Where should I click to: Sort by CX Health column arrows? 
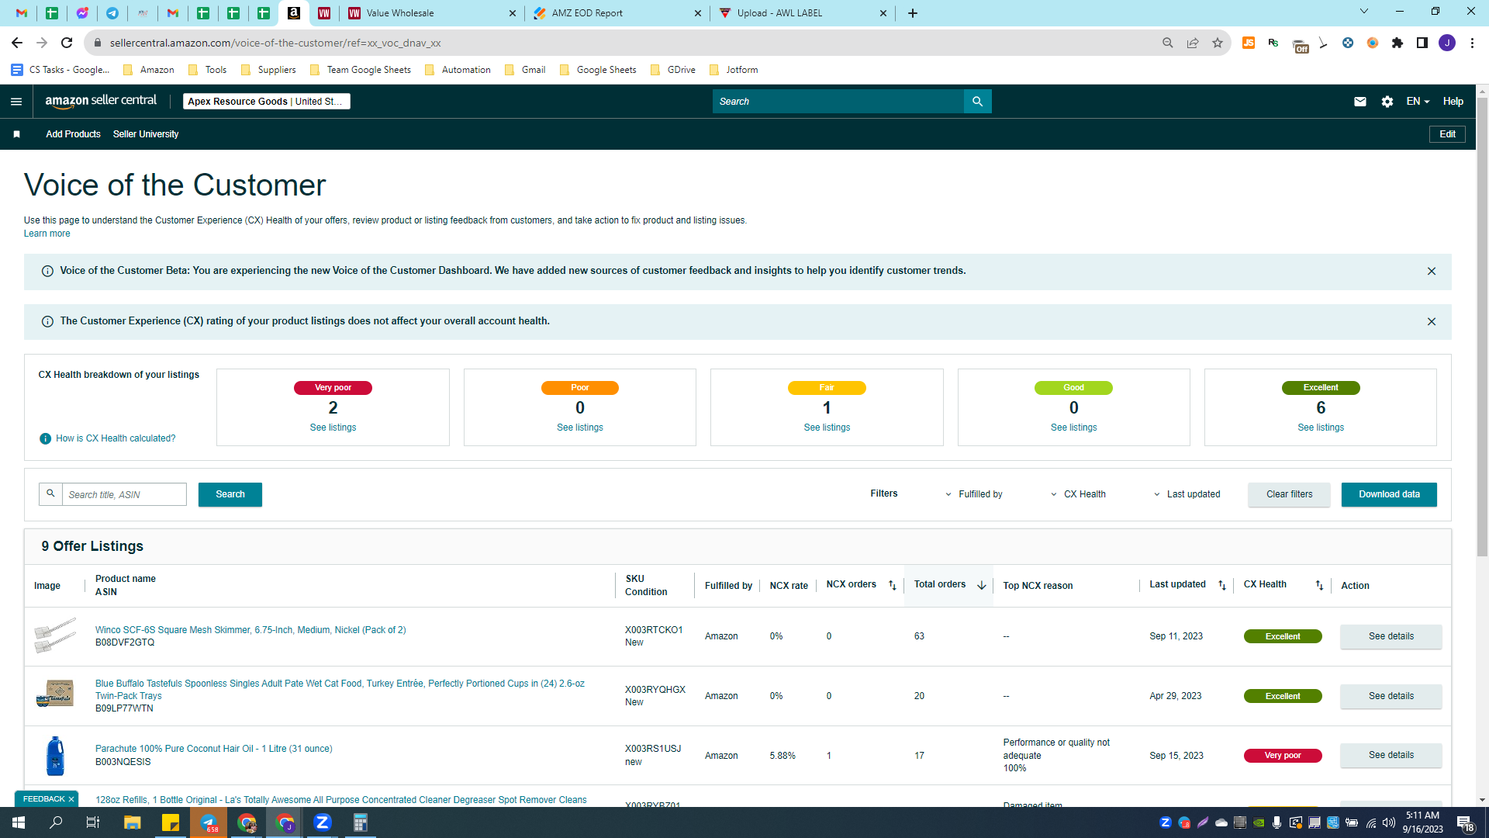[1319, 586]
